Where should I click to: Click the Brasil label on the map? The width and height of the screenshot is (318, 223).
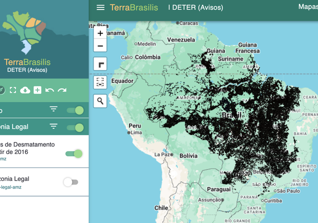[x=231, y=115]
